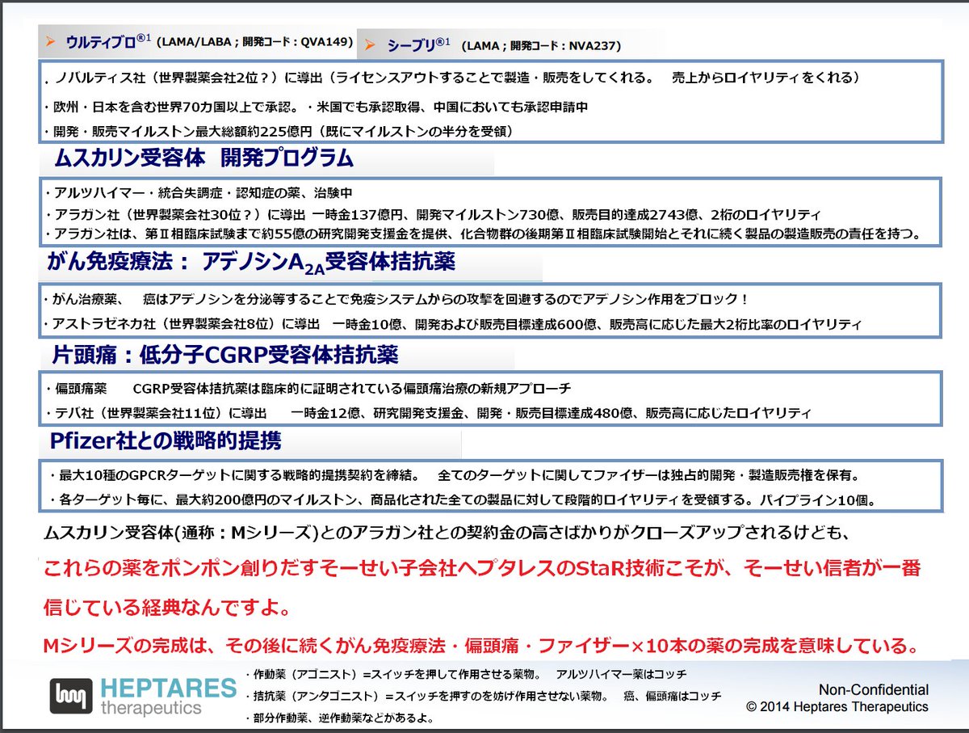Click the © 2014 Heptares Therapeutics notice

[x=837, y=706]
